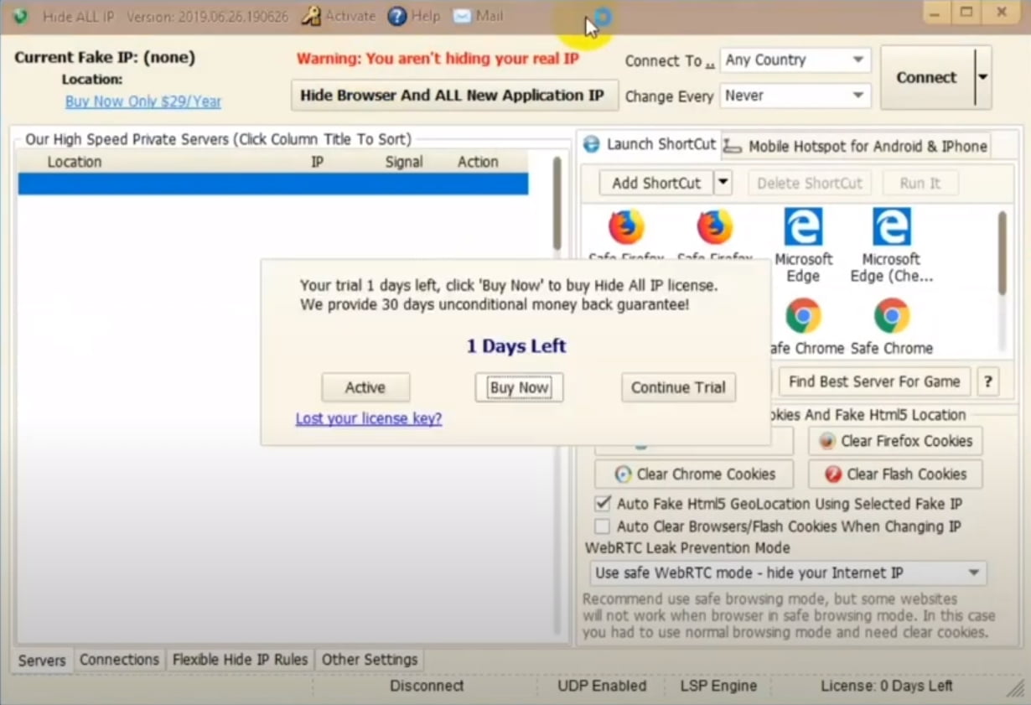Screen dimensions: 1031x705
Task: Click the Buy Now button in dialog
Action: 519,387
